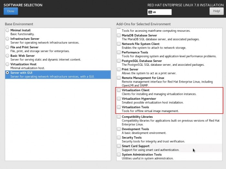The width and height of the screenshot is (226, 169).
Task: Click the 'Base Environment' heading
Action: click(x=19, y=24)
